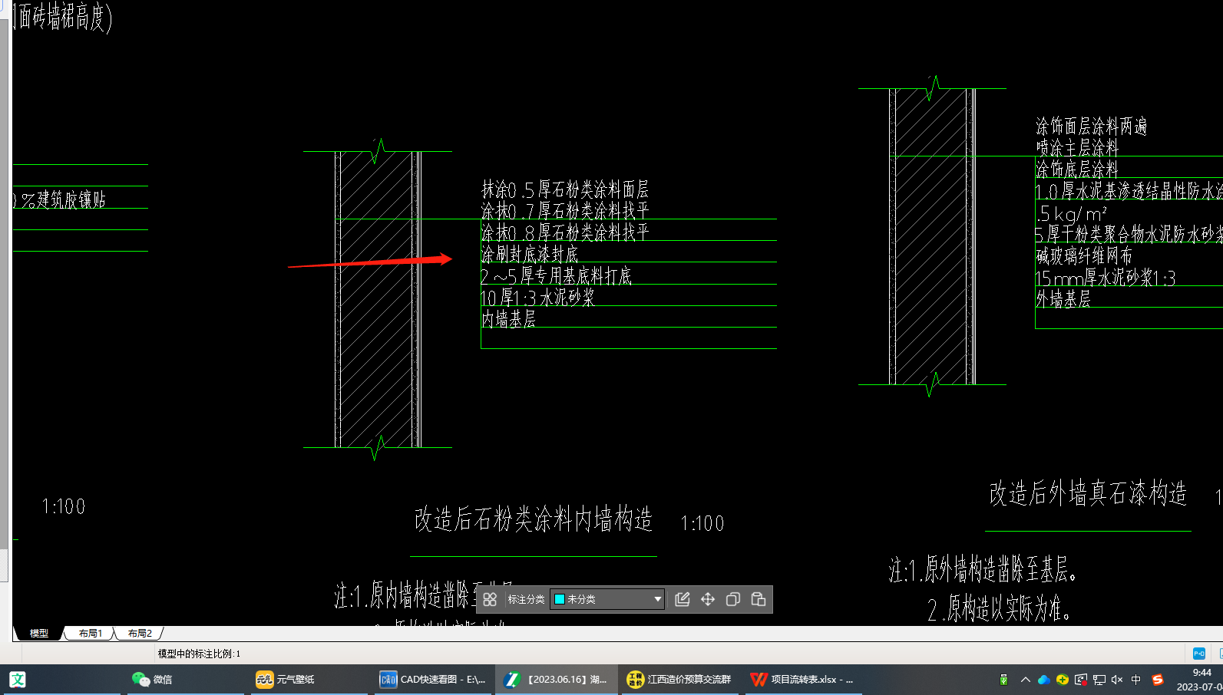
Task: Click the text 15mm厚水泥砂浆1:3
Action: coord(1106,277)
